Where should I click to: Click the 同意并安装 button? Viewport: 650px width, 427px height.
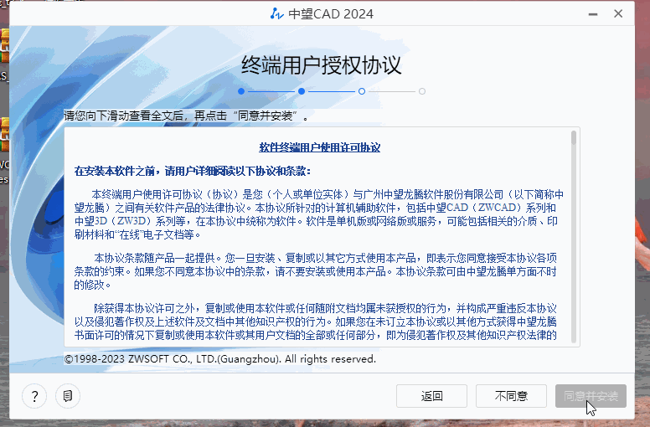coord(591,396)
